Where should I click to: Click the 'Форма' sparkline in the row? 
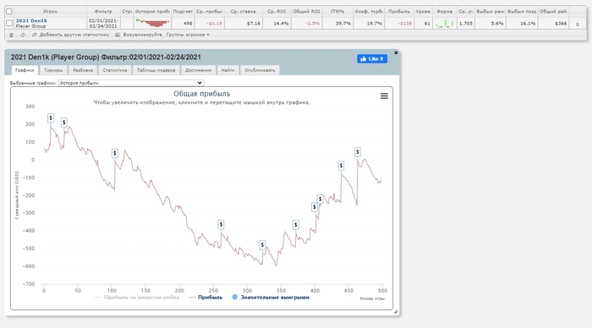pyautogui.click(x=444, y=24)
